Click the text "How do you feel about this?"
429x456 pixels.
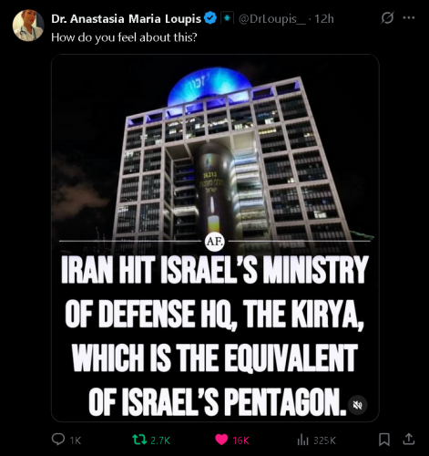click(124, 37)
